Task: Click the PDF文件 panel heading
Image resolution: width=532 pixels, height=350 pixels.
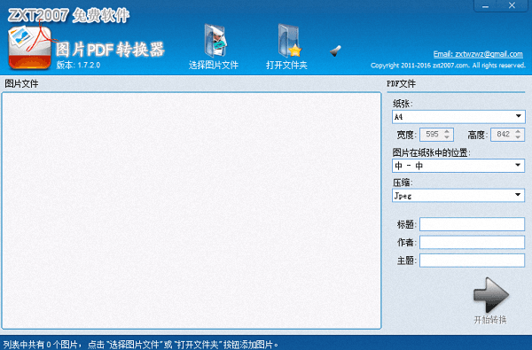Action: pos(402,83)
